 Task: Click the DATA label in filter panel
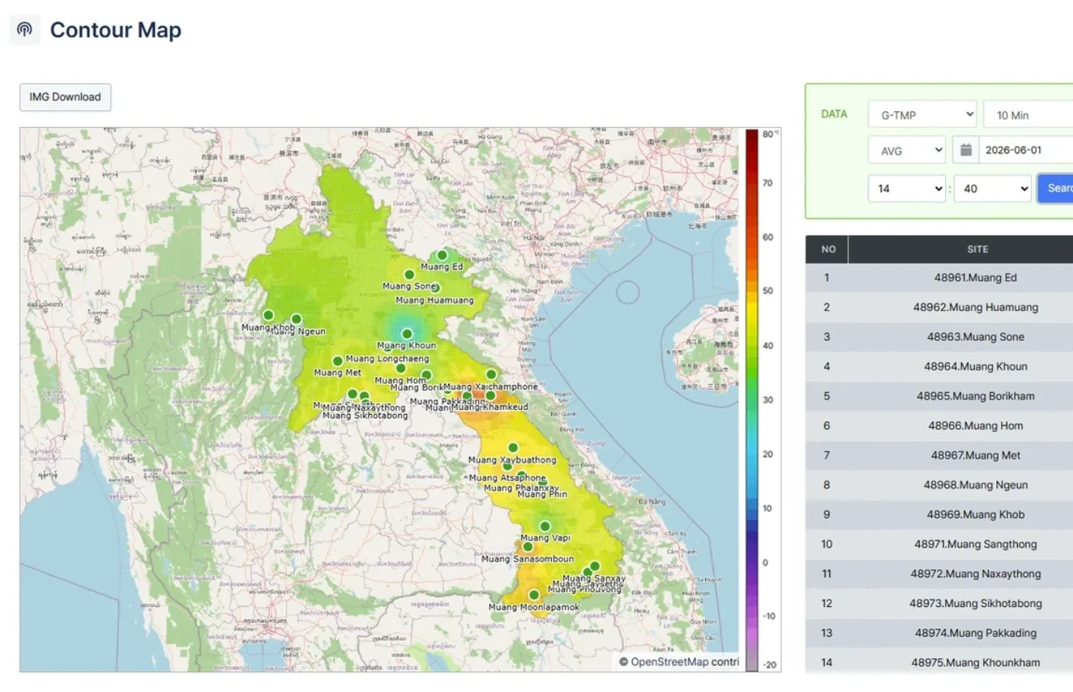[834, 114]
